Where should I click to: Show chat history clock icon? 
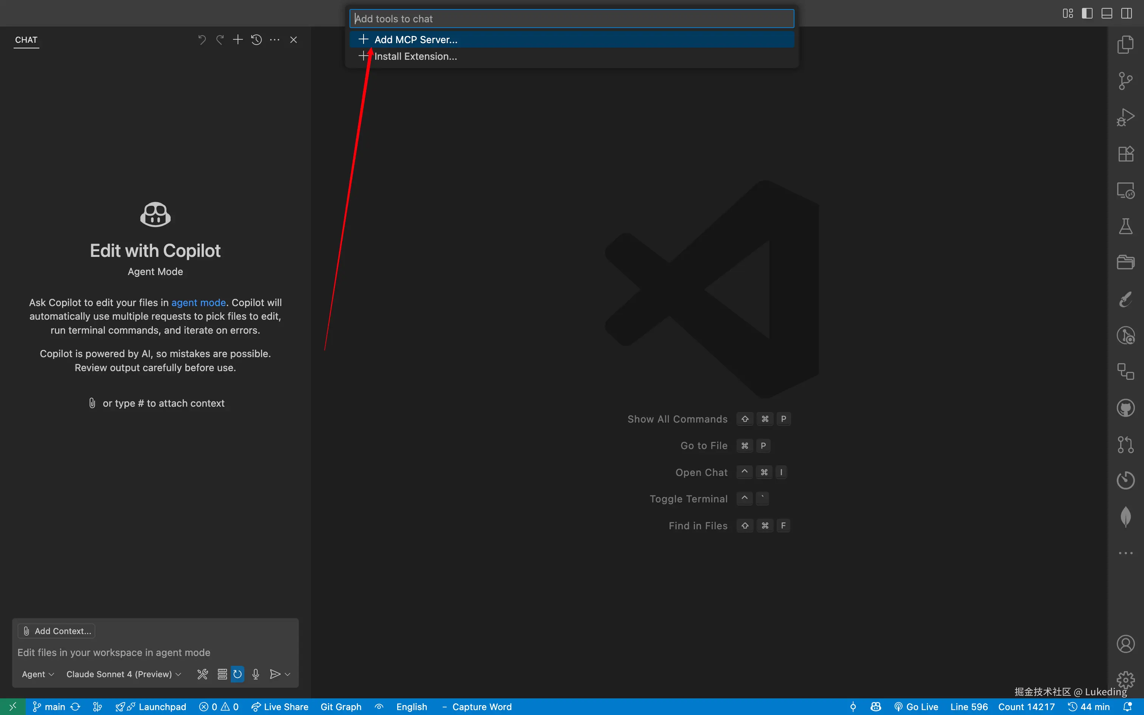tap(256, 40)
